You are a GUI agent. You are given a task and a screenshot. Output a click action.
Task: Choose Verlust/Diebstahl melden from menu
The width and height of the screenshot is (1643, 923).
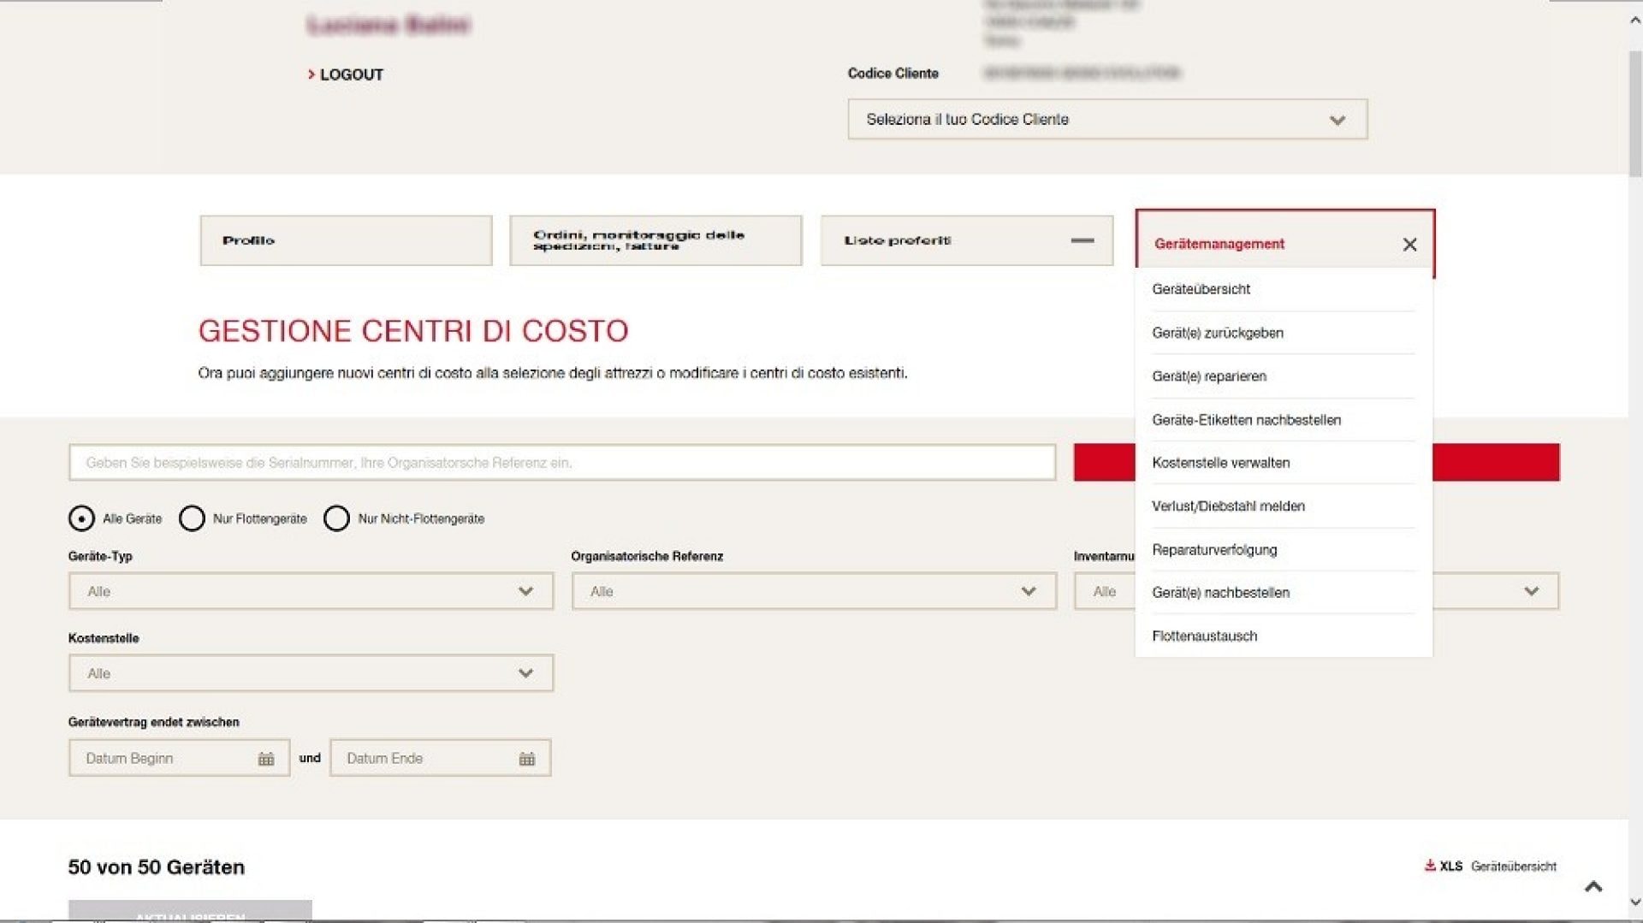(x=1228, y=506)
